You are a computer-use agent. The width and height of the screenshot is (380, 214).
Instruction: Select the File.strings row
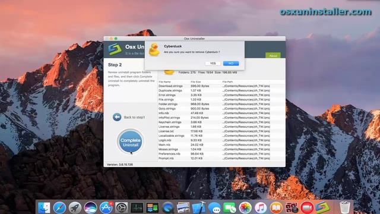[x=221, y=100]
